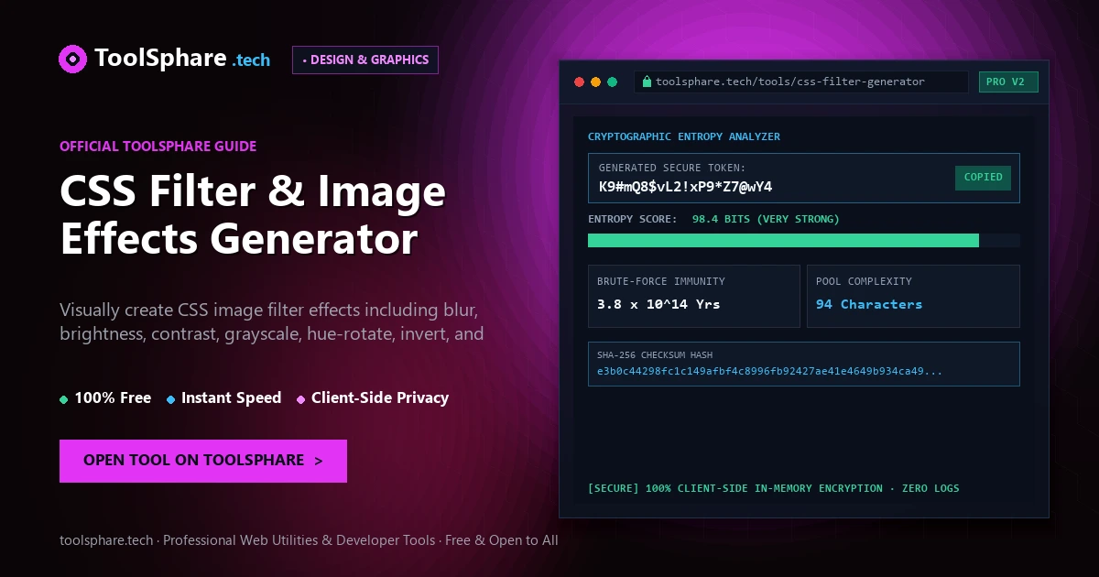Viewport: 1099px width, 577px height.
Task: Click the COPIED button beside the token
Action: (983, 178)
